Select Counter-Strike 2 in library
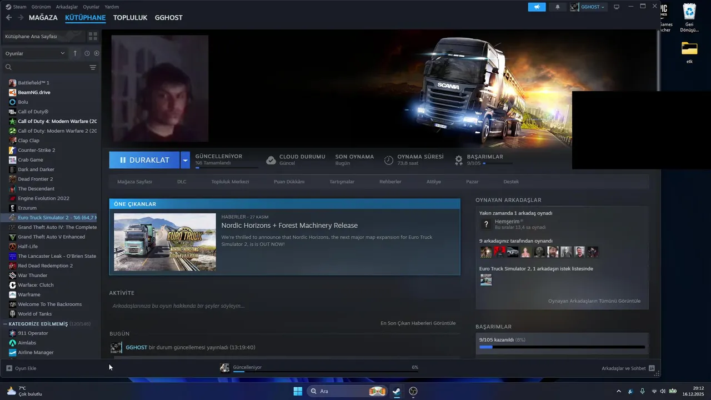This screenshot has width=711, height=400. pos(37,150)
